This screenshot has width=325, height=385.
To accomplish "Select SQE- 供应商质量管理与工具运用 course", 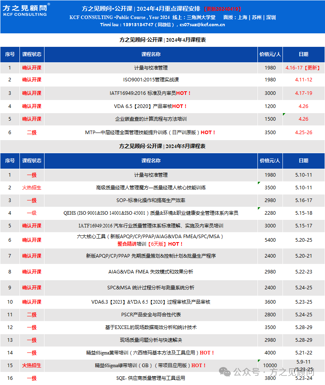I will (151, 378).
